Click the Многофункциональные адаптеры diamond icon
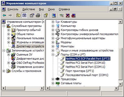The width and height of the screenshot is (124, 97). click(x=58, y=38)
